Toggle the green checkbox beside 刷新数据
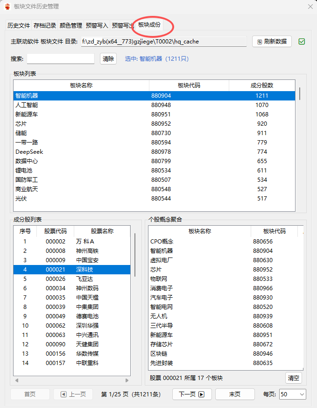The height and width of the screenshot is (408, 317). [302, 42]
